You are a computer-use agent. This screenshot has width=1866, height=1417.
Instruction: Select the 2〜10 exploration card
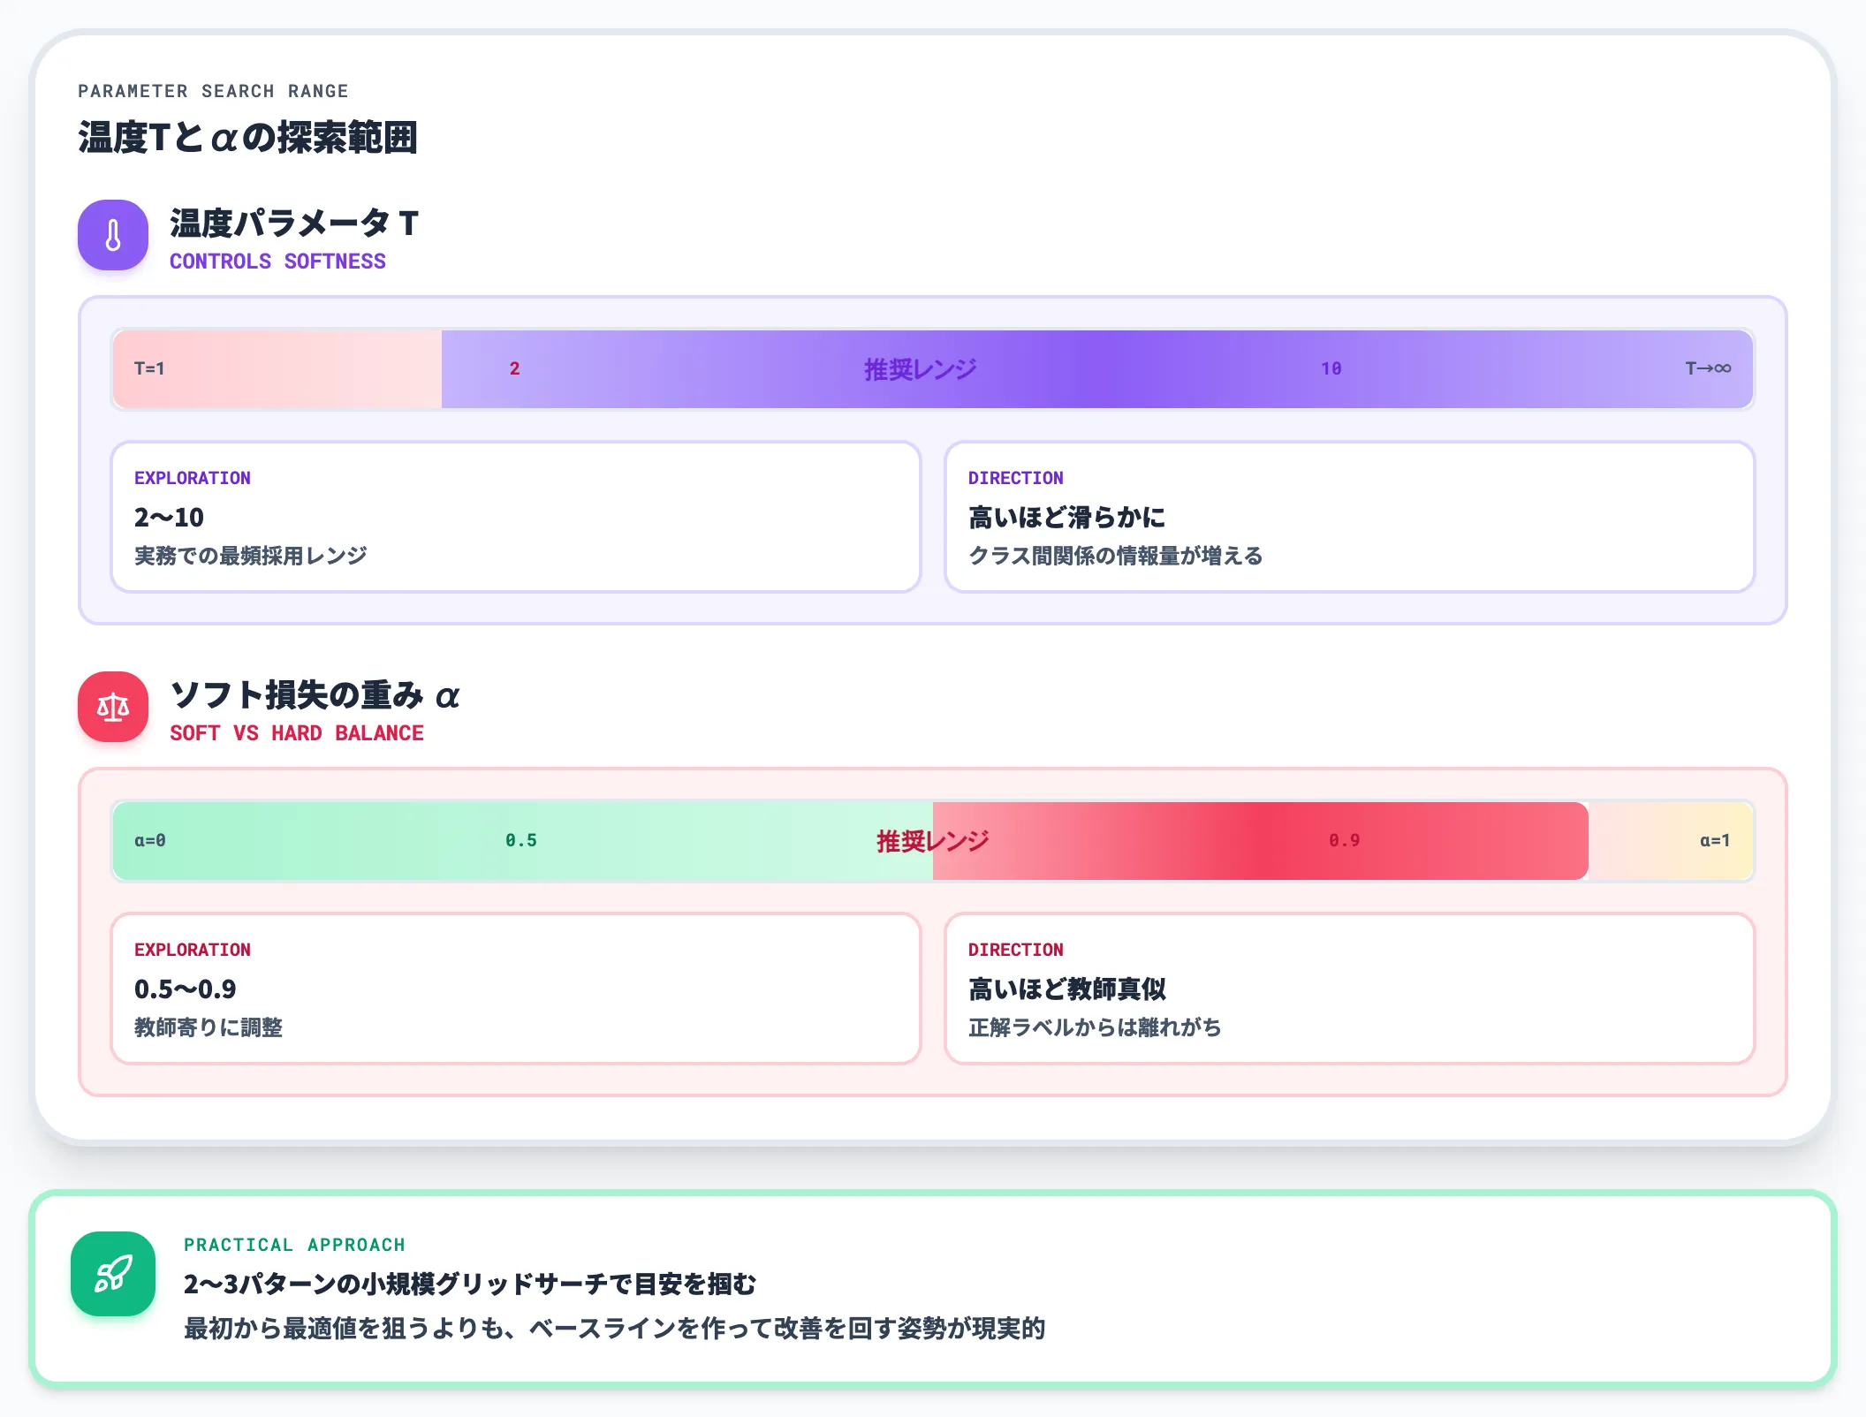pyautogui.click(x=516, y=517)
